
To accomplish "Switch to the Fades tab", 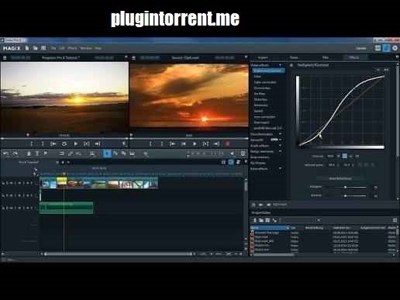I will coord(294,57).
